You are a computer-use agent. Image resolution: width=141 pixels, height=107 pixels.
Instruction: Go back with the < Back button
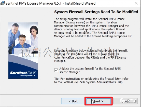[73, 101]
